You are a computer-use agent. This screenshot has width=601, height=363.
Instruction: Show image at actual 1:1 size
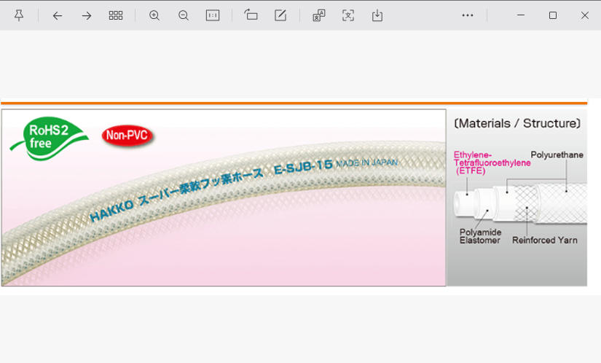click(x=213, y=15)
